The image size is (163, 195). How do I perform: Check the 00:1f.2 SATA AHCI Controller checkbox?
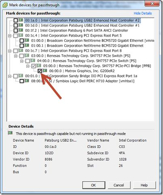pyautogui.click(x=16, y=31)
